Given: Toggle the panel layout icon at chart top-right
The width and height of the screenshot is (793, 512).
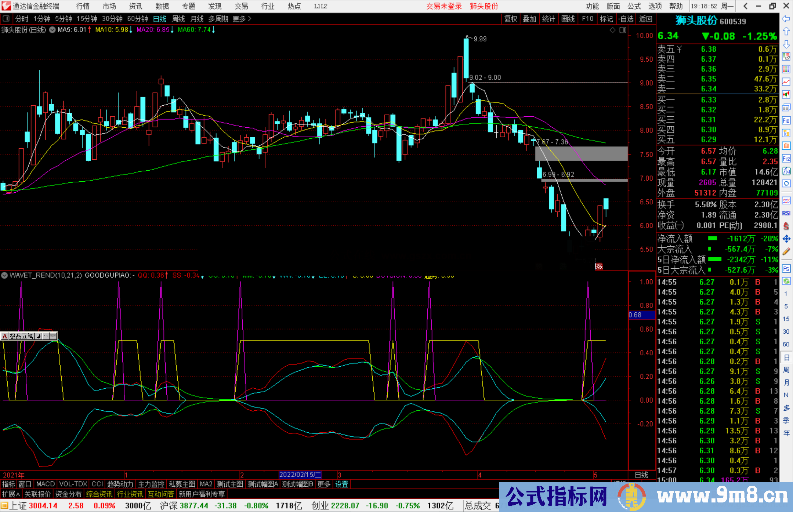Looking at the screenshot, I should pyautogui.click(x=623, y=30).
